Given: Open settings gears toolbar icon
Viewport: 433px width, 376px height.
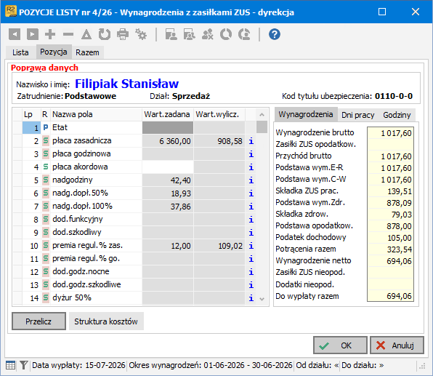Looking at the screenshot, I should (x=141, y=34).
